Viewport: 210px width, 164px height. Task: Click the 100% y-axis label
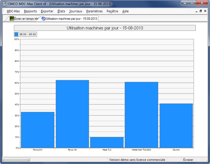point(16,39)
